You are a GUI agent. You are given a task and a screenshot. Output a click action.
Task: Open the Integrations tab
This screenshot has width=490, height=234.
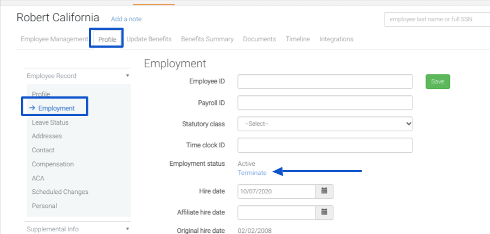336,39
